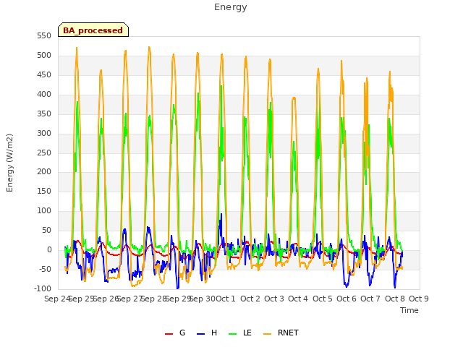Click the 250 y-axis tick label
The height and width of the screenshot is (347, 463).
point(44,153)
